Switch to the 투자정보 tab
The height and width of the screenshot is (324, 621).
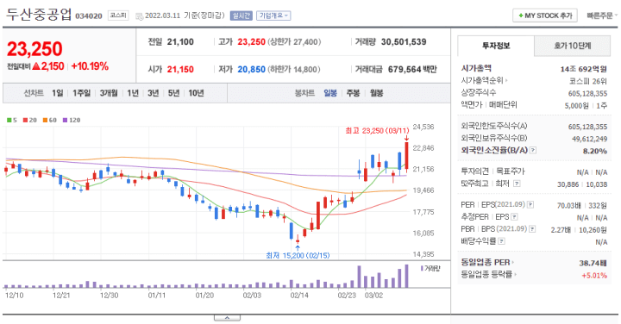tap(496, 46)
